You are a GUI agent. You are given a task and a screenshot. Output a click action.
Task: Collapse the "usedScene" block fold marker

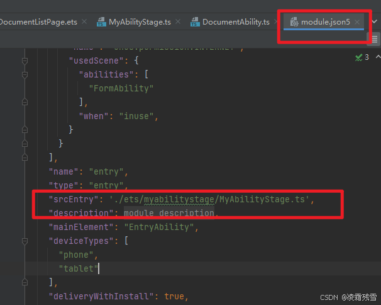tap(25, 60)
